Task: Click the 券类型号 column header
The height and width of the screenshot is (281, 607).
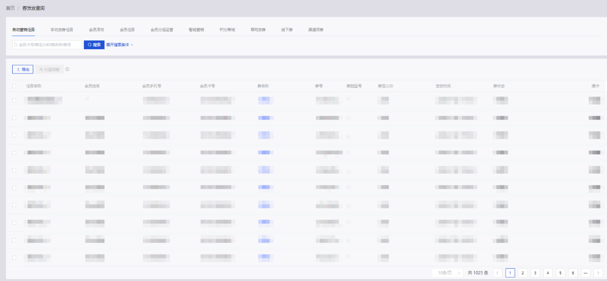Action: click(354, 86)
